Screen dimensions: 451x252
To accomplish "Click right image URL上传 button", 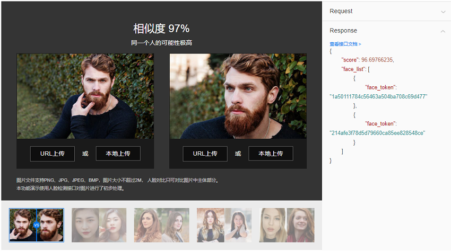I will point(205,154).
